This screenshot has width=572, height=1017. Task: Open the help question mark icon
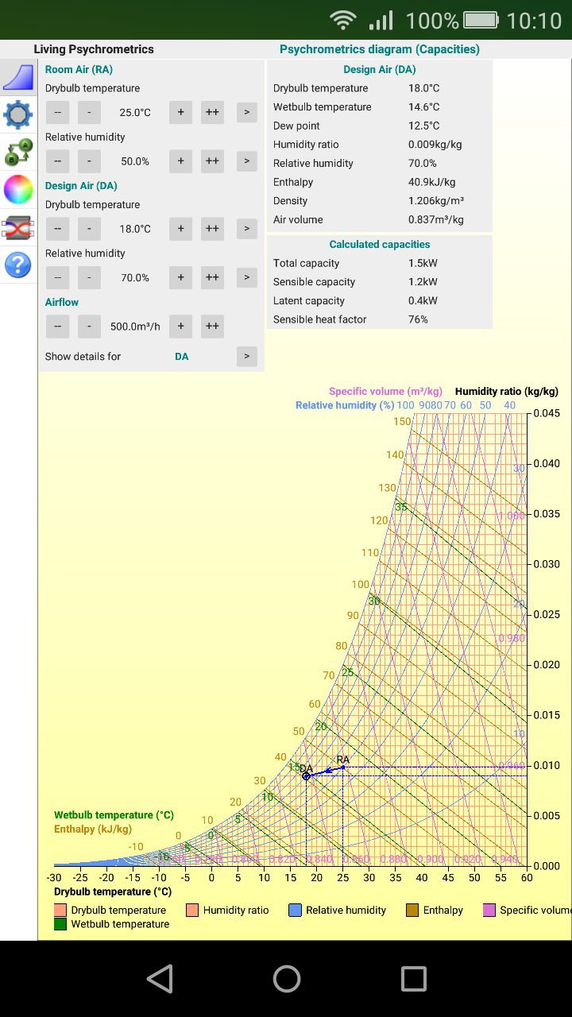tap(18, 265)
